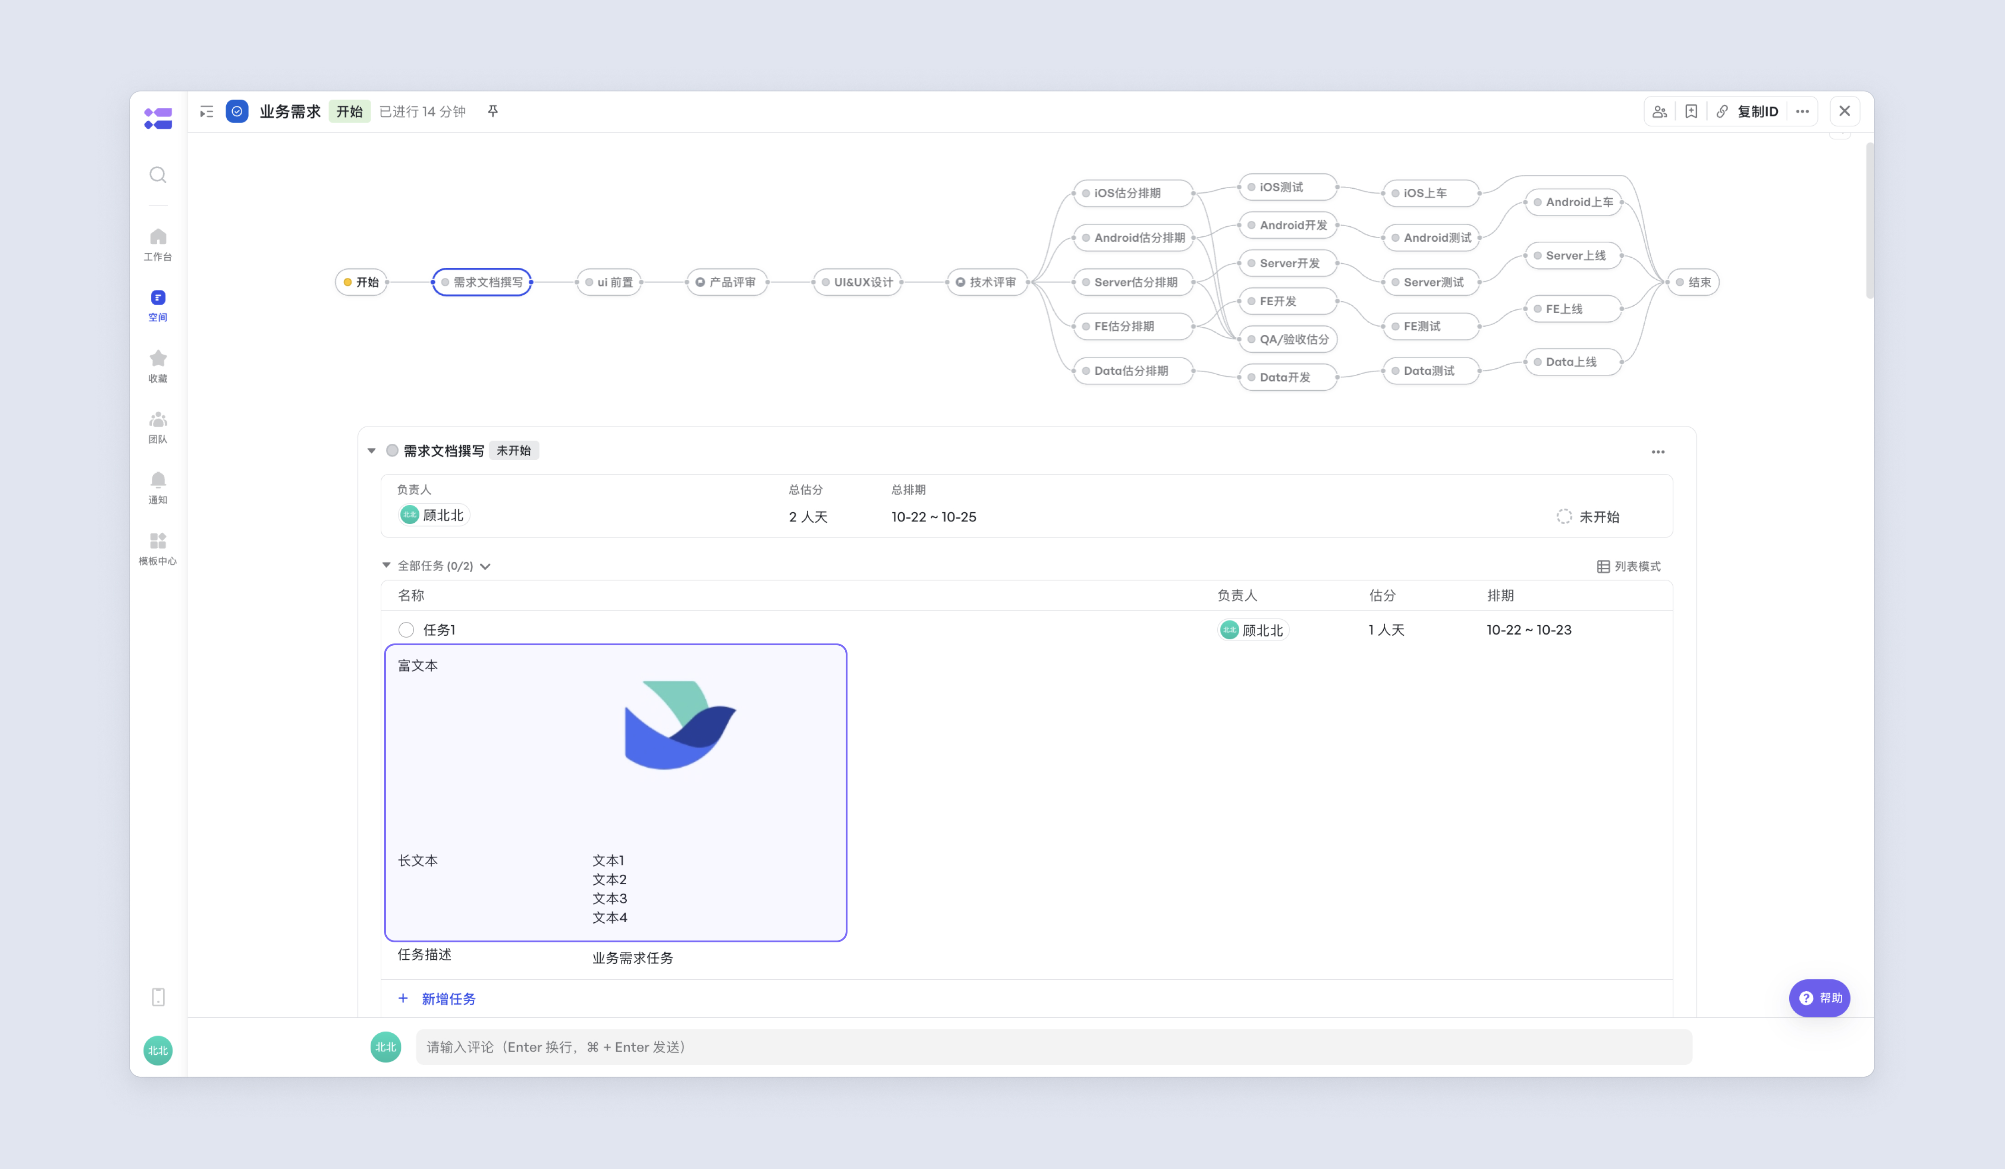Click the blue 业务需求 type icon
Screen dimensions: 2005x1169
pos(237,112)
